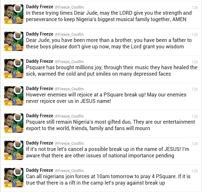The image size is (202, 192).
Task: Click avatar beside the 'Can all nigerians join forces' tweet
Action: 14,178
